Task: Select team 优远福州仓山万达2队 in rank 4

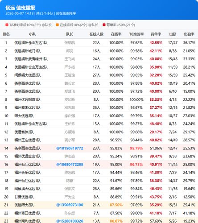Action: click(x=31, y=67)
